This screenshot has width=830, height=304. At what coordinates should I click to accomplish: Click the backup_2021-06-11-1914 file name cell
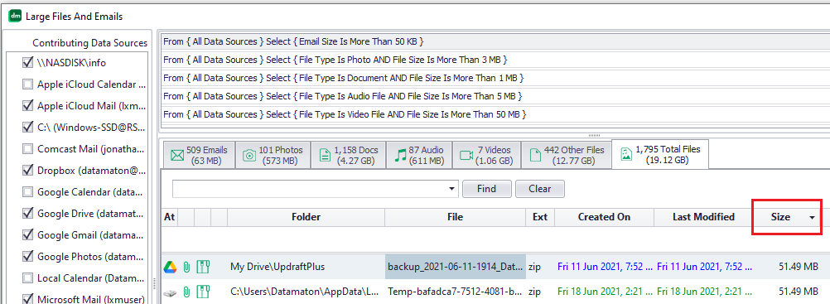pyautogui.click(x=456, y=267)
